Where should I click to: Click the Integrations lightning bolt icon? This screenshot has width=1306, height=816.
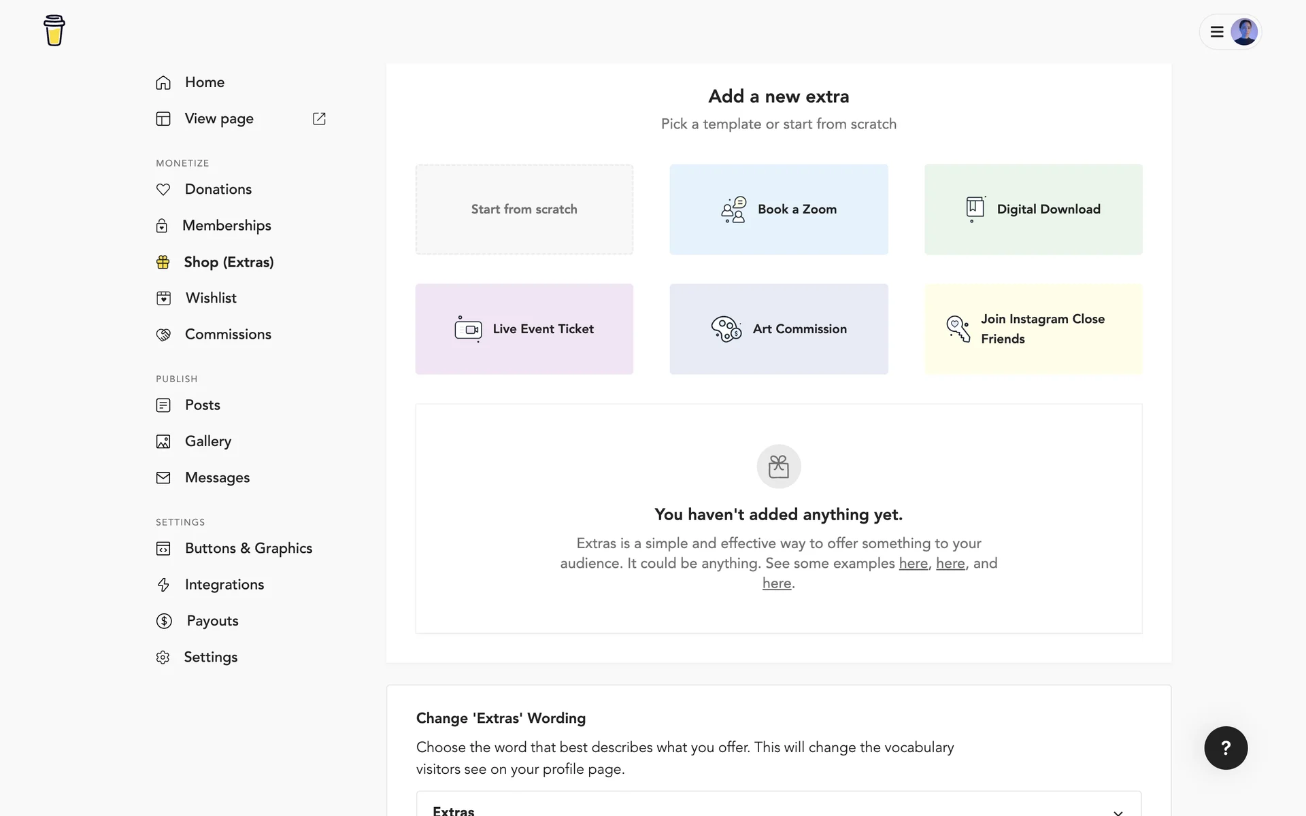pos(163,585)
